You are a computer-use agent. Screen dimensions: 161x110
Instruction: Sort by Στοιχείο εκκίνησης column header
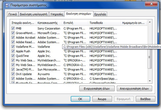(x=23, y=23)
